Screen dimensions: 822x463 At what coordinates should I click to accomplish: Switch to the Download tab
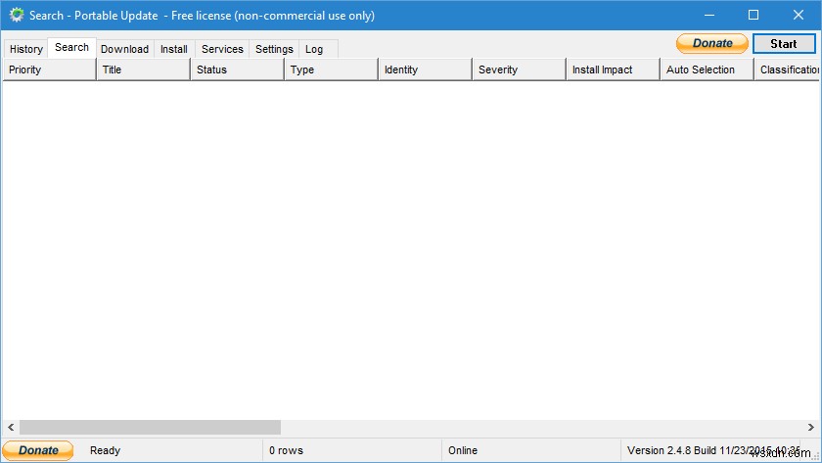[125, 49]
